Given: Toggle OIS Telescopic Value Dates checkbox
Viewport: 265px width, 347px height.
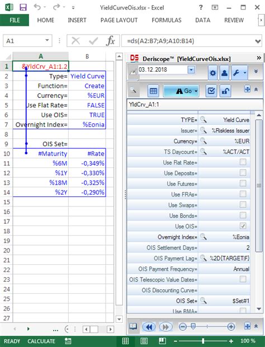Looking at the screenshot, I should [243, 279].
